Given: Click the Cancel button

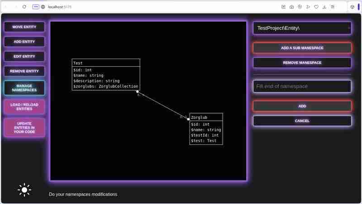Looking at the screenshot, I should (302, 121).
